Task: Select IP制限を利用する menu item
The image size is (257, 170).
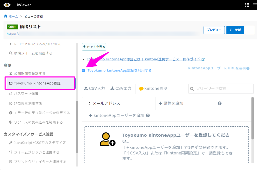Action: click(x=28, y=104)
